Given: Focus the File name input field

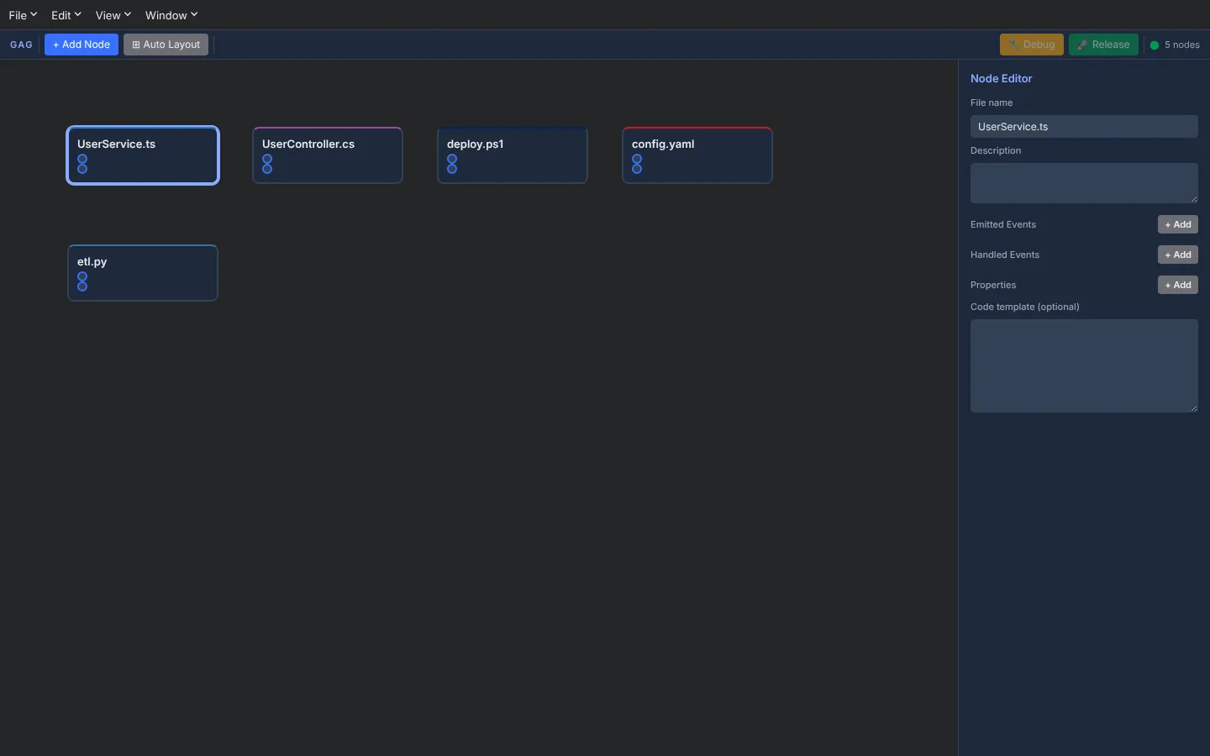Looking at the screenshot, I should [1084, 127].
